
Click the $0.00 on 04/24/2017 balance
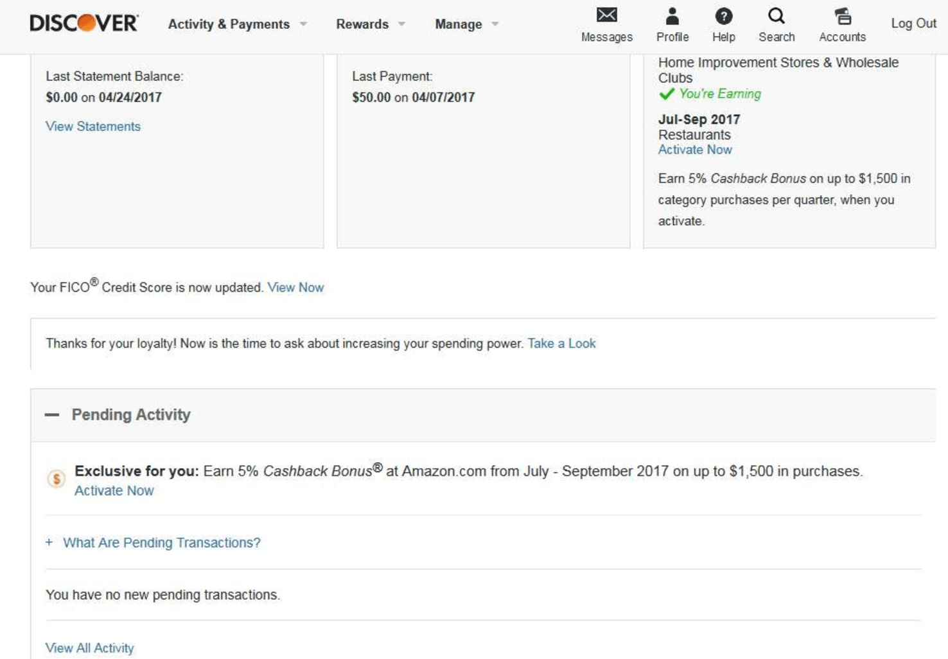(103, 98)
